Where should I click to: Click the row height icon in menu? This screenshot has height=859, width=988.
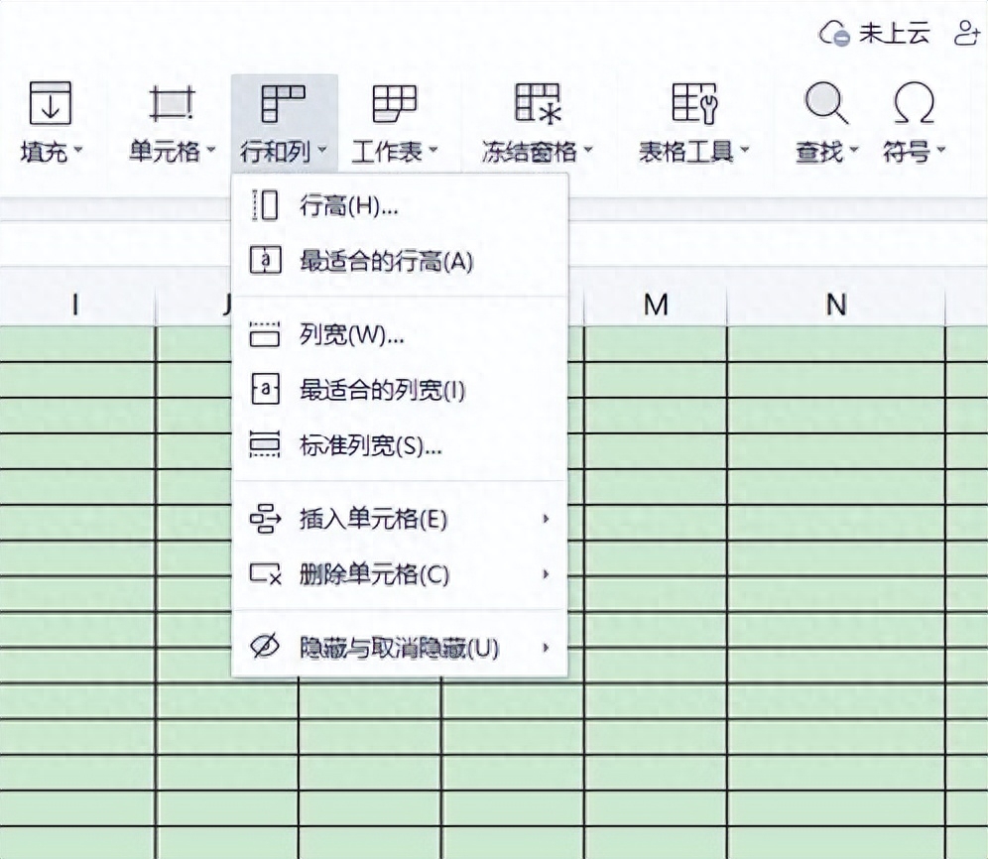(x=265, y=205)
